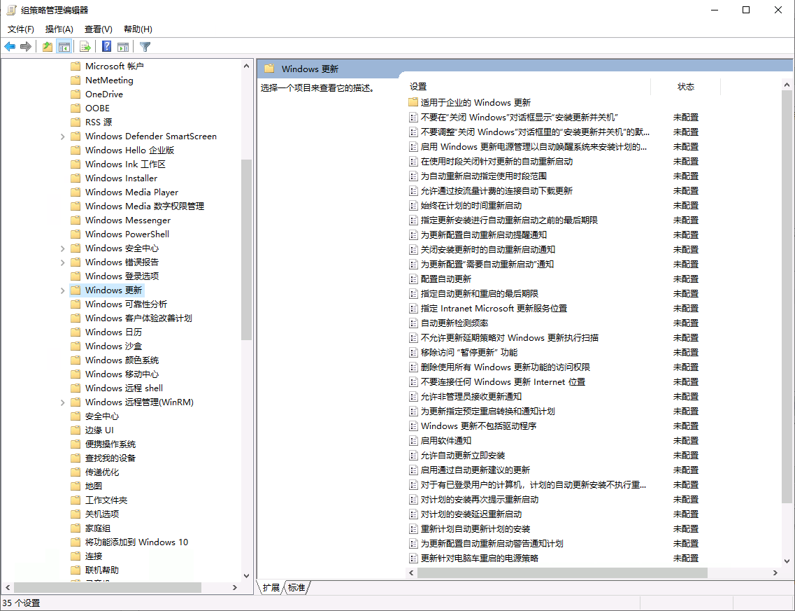Screen dimensions: 795x611
Task: Click settings list horizontal scrollbar thumb
Action: (x=561, y=573)
